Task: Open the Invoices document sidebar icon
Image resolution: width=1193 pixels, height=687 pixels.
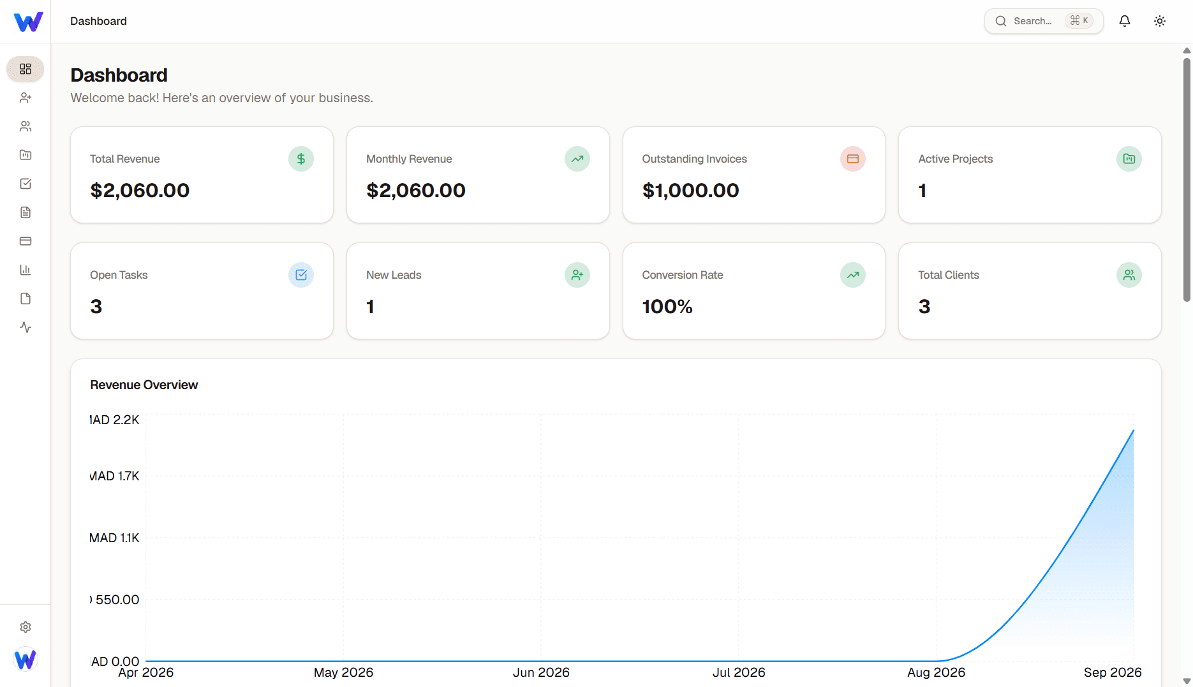Action: [x=26, y=212]
